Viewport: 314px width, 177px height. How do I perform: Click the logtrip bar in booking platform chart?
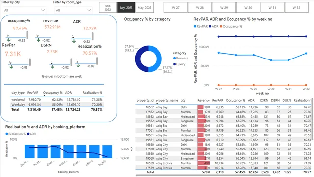107,151
